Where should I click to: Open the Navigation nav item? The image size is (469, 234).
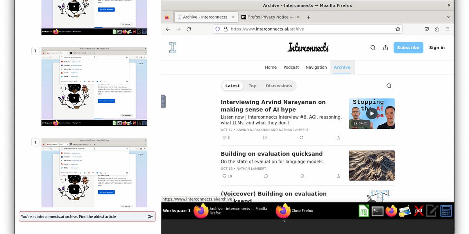click(x=316, y=67)
